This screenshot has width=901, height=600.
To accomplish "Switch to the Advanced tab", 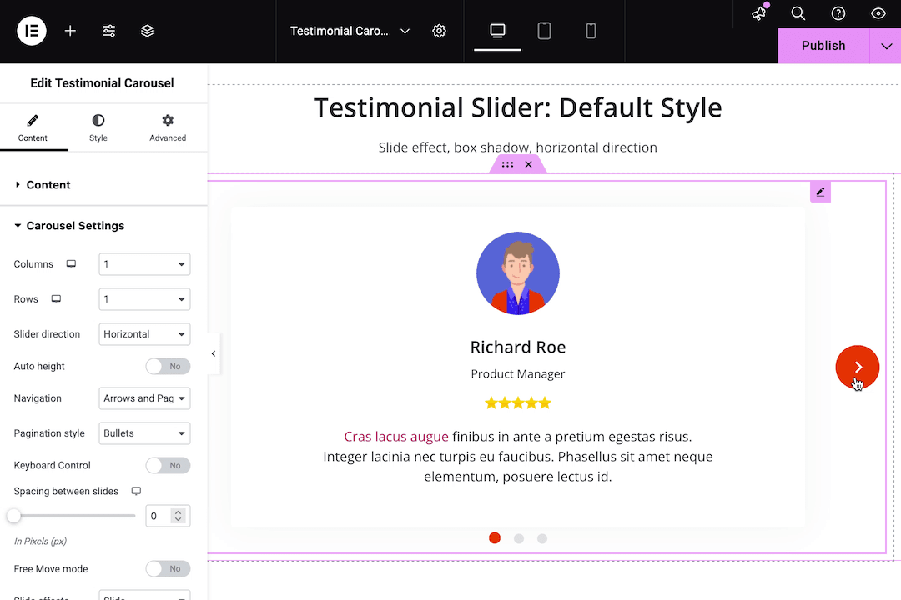I will 168,128.
